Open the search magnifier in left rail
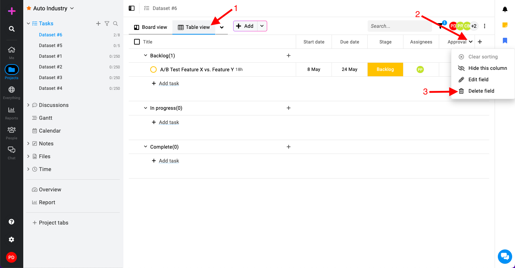Screen dimensions: 515x268 (12, 29)
